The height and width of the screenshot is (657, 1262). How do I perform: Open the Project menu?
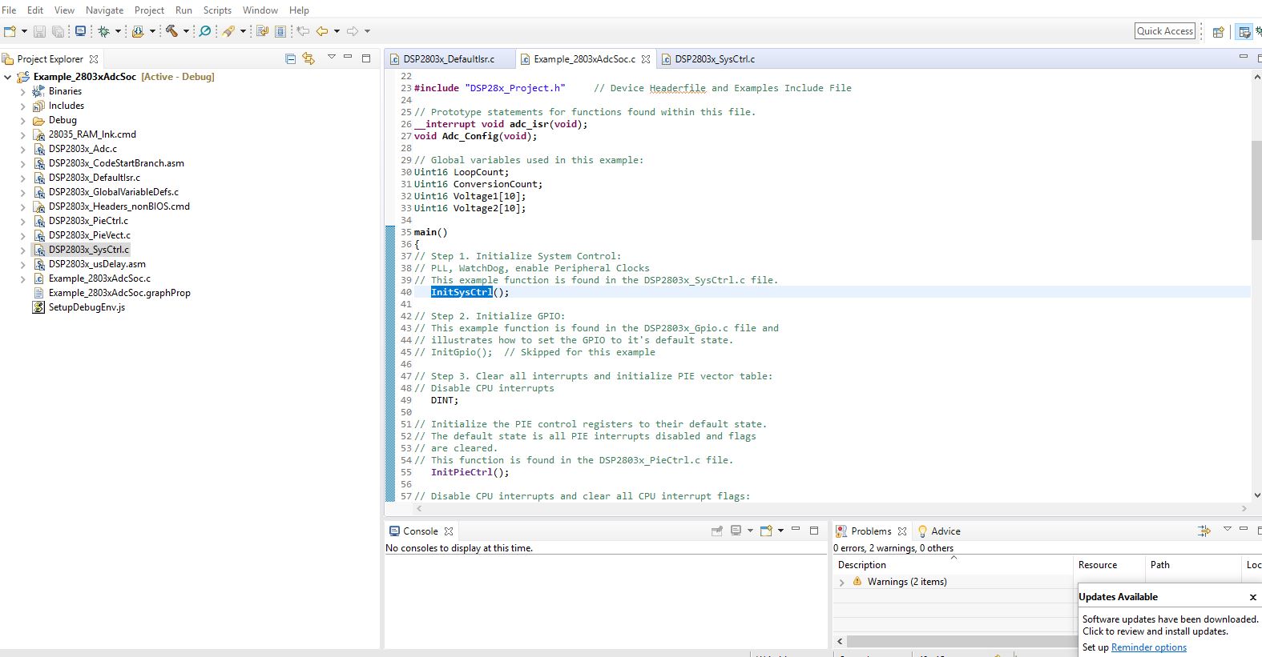[149, 10]
